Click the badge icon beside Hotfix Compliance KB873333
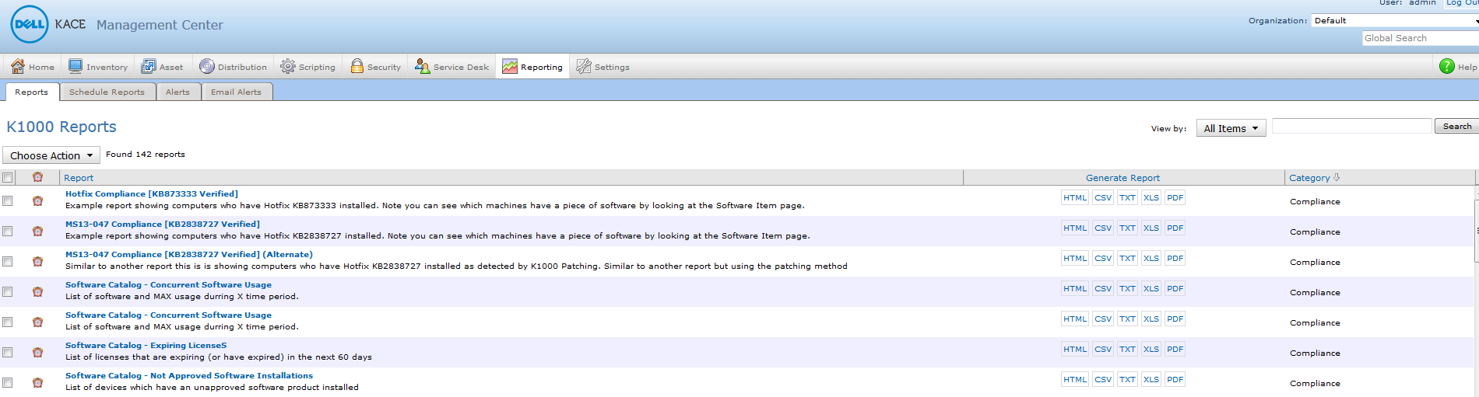The image size is (1479, 397). point(37,200)
